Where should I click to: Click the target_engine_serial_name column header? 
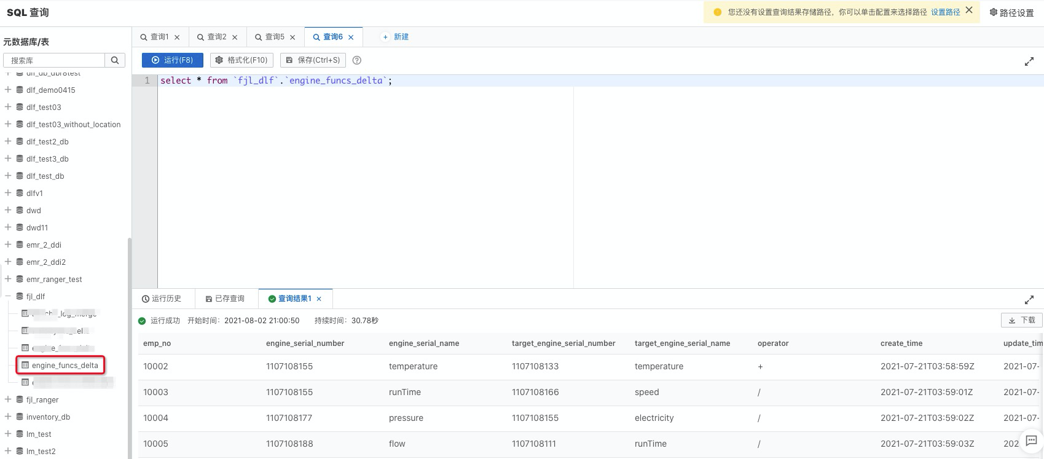(682, 343)
